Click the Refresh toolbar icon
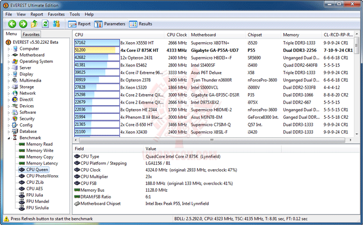The image size is (363, 225). (45, 24)
